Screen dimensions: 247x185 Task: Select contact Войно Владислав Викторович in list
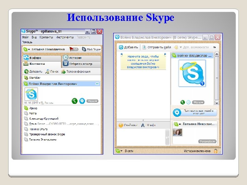coord(62,84)
